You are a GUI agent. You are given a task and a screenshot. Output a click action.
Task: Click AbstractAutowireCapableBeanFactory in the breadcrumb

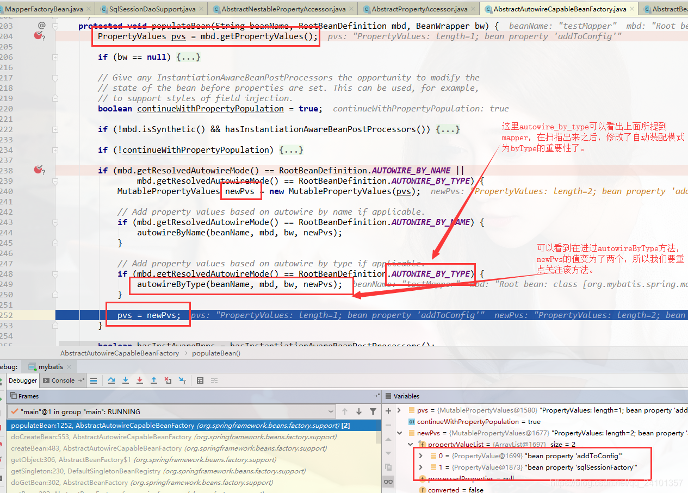pyautogui.click(x=119, y=353)
